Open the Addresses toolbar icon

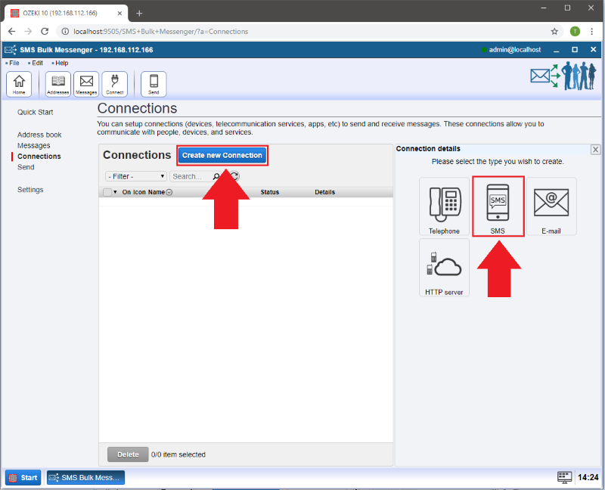(58, 84)
